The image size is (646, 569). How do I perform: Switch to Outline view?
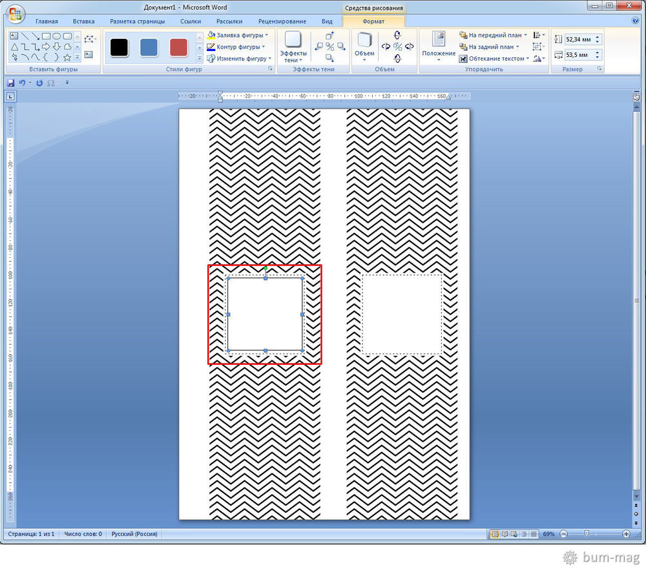pos(524,534)
